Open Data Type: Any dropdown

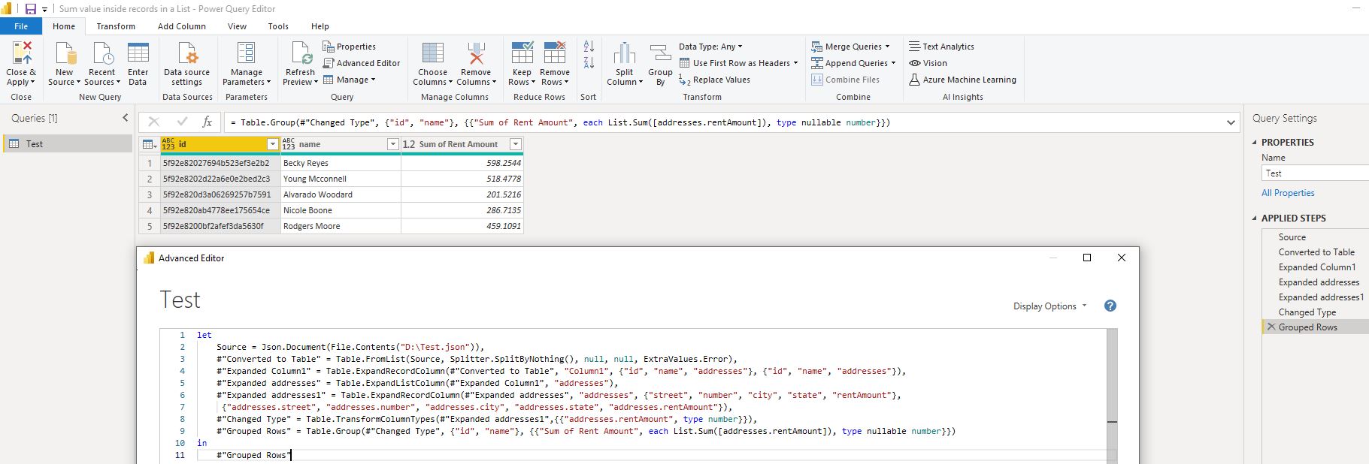710,47
